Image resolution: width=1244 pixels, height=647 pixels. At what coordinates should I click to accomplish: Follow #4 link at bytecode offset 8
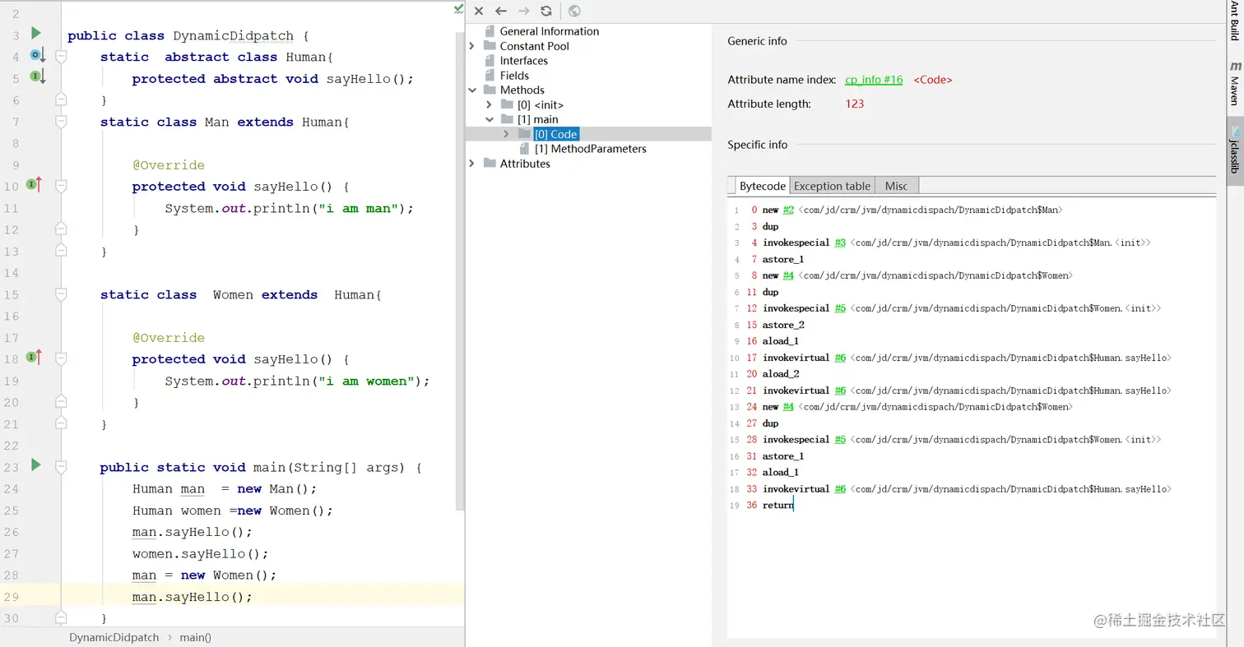coord(788,275)
